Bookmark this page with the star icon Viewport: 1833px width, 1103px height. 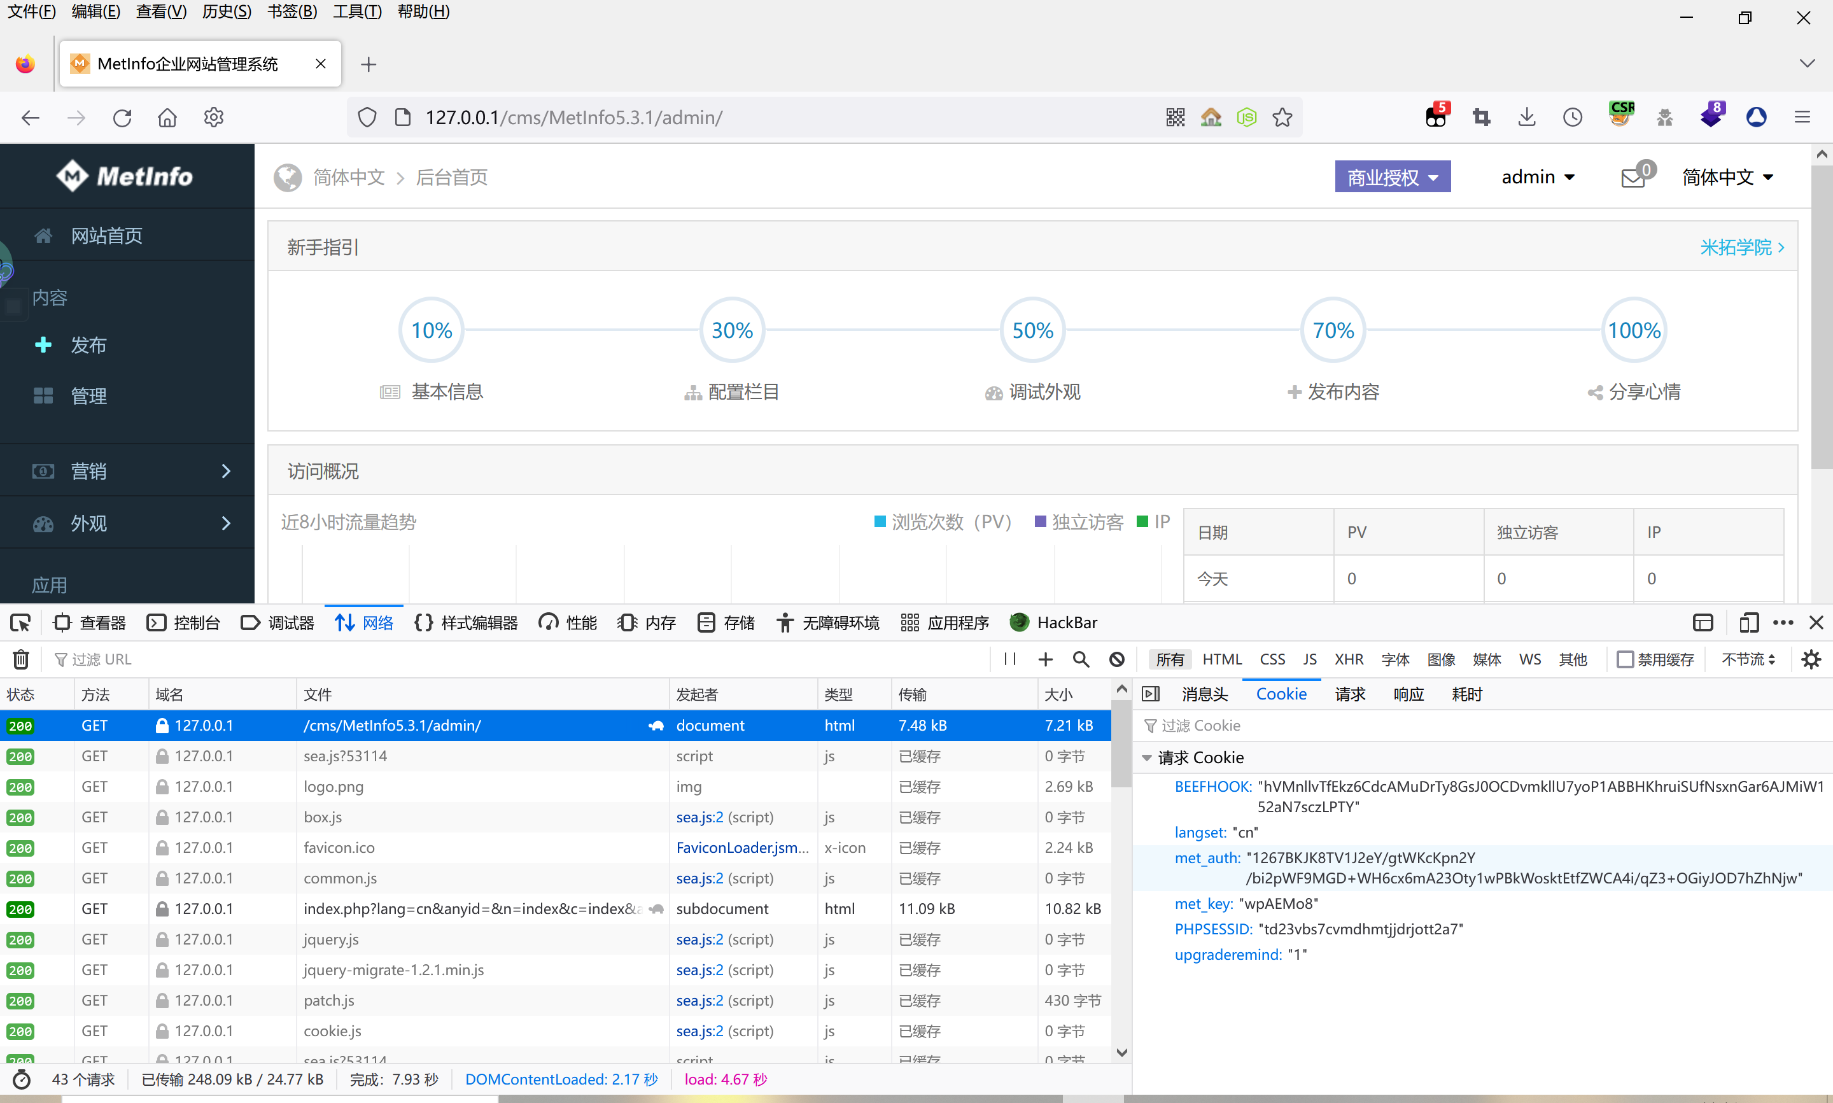(1282, 118)
